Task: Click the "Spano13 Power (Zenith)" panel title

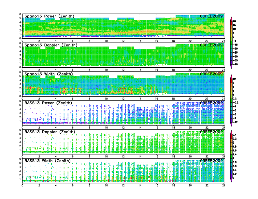Action: [49, 16]
